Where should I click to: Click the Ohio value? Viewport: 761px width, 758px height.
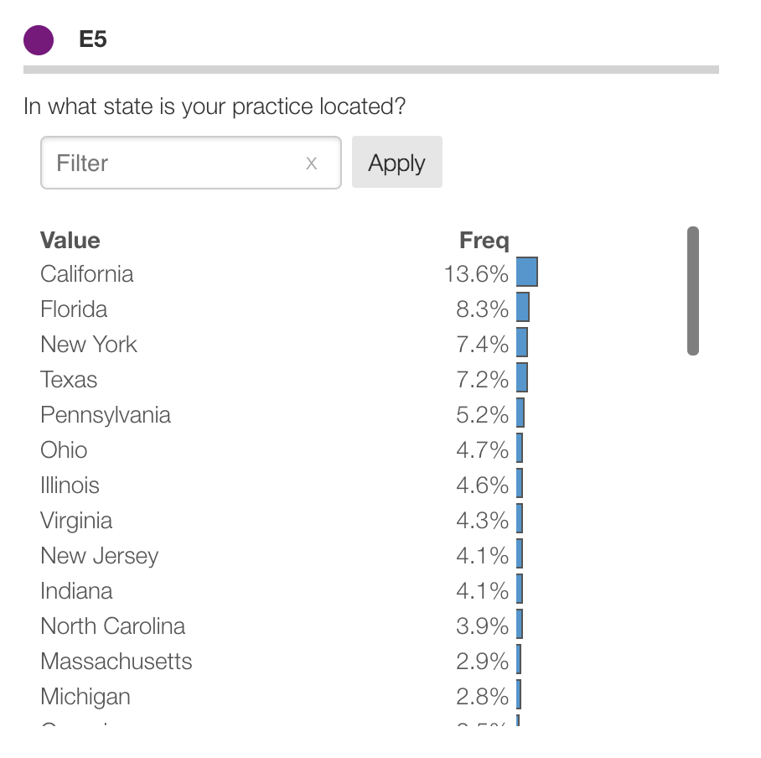point(64,450)
